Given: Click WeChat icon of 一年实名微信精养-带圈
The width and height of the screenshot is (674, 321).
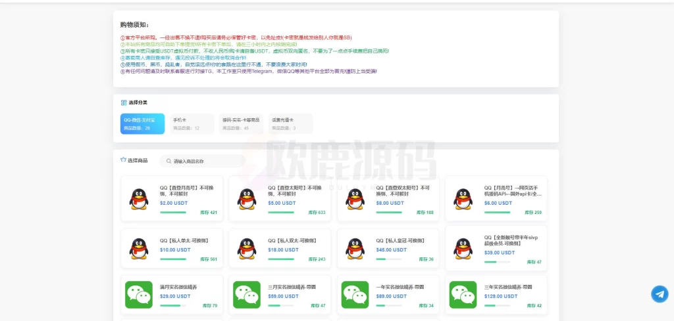Looking at the screenshot, I should click(x=355, y=295).
